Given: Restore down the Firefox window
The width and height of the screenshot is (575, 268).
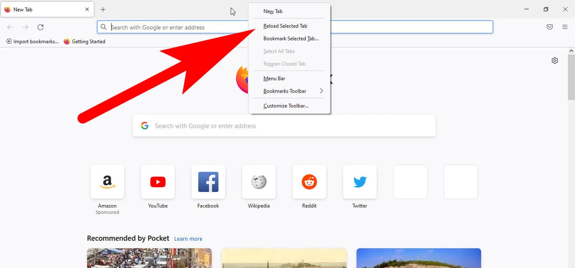Looking at the screenshot, I should tap(546, 9).
